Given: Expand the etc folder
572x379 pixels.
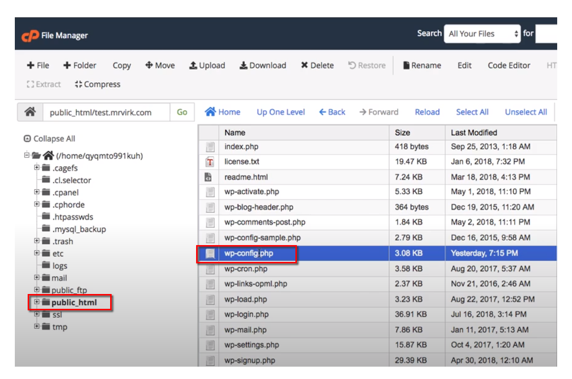Looking at the screenshot, I should [x=37, y=253].
